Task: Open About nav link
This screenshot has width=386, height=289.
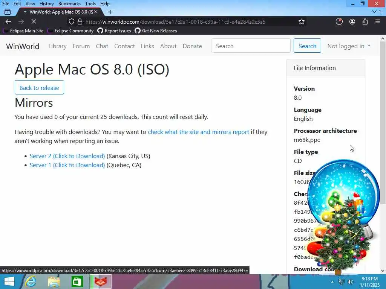Action: 168,46
